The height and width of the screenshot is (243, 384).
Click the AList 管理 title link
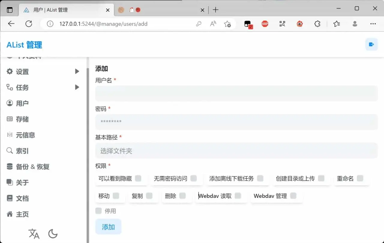pos(24,45)
